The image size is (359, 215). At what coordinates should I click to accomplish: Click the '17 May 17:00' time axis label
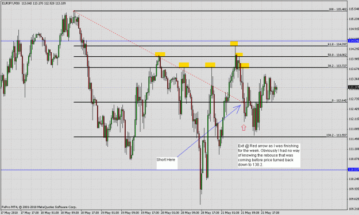(x=29, y=213)
